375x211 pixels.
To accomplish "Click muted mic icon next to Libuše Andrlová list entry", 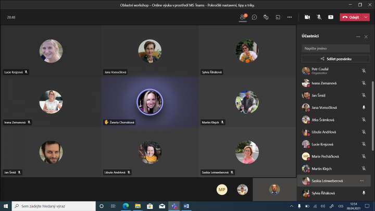I will click(364, 132).
